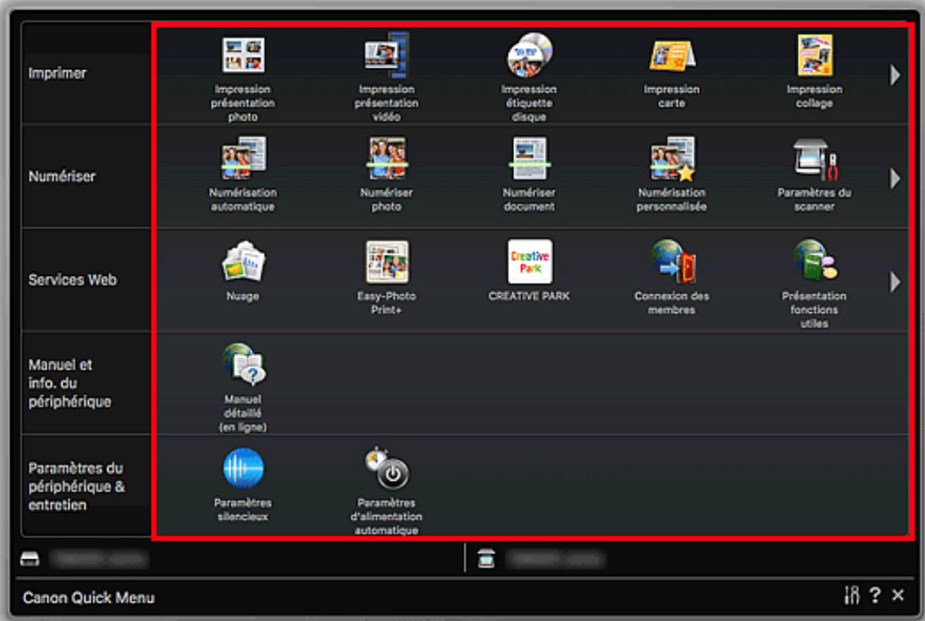Viewport: 925px width, 621px height.
Task: Open Connexion des membres
Action: click(x=672, y=278)
